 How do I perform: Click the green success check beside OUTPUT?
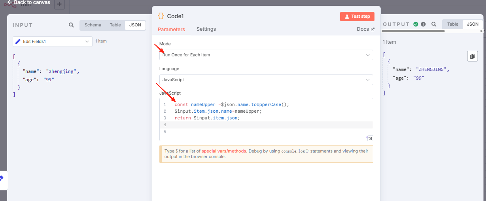click(416, 24)
